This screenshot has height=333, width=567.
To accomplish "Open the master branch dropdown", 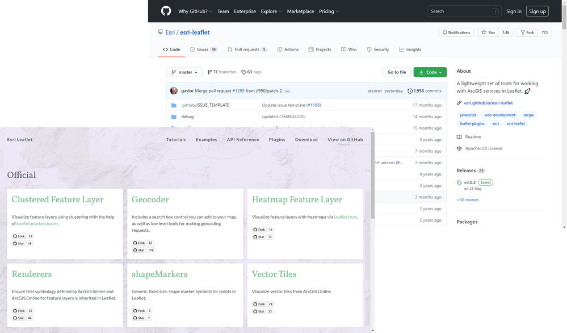I will pos(184,72).
